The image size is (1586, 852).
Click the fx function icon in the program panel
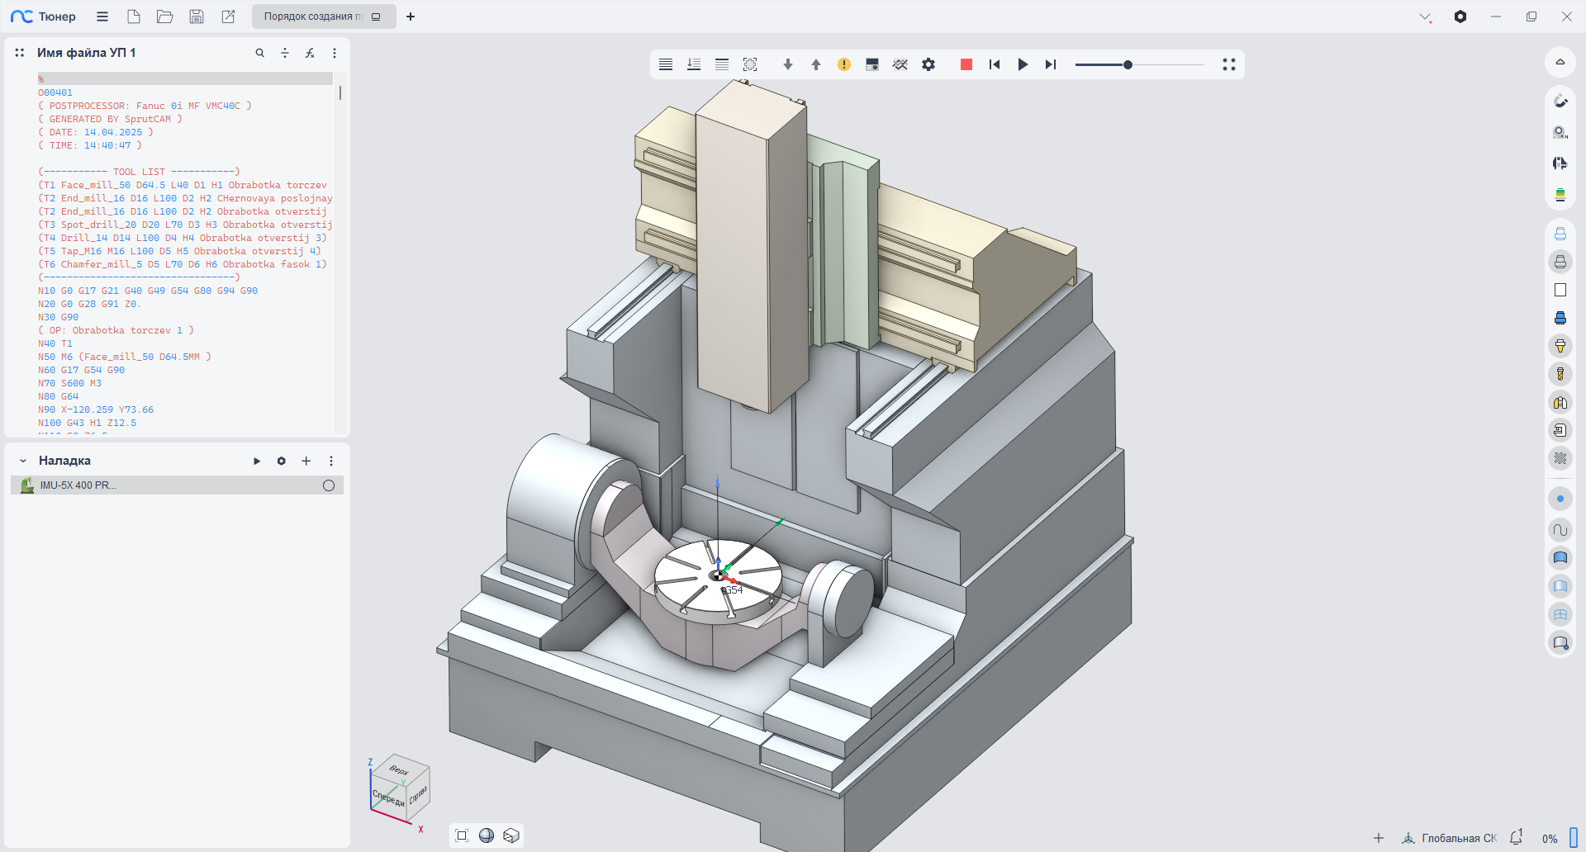310,53
